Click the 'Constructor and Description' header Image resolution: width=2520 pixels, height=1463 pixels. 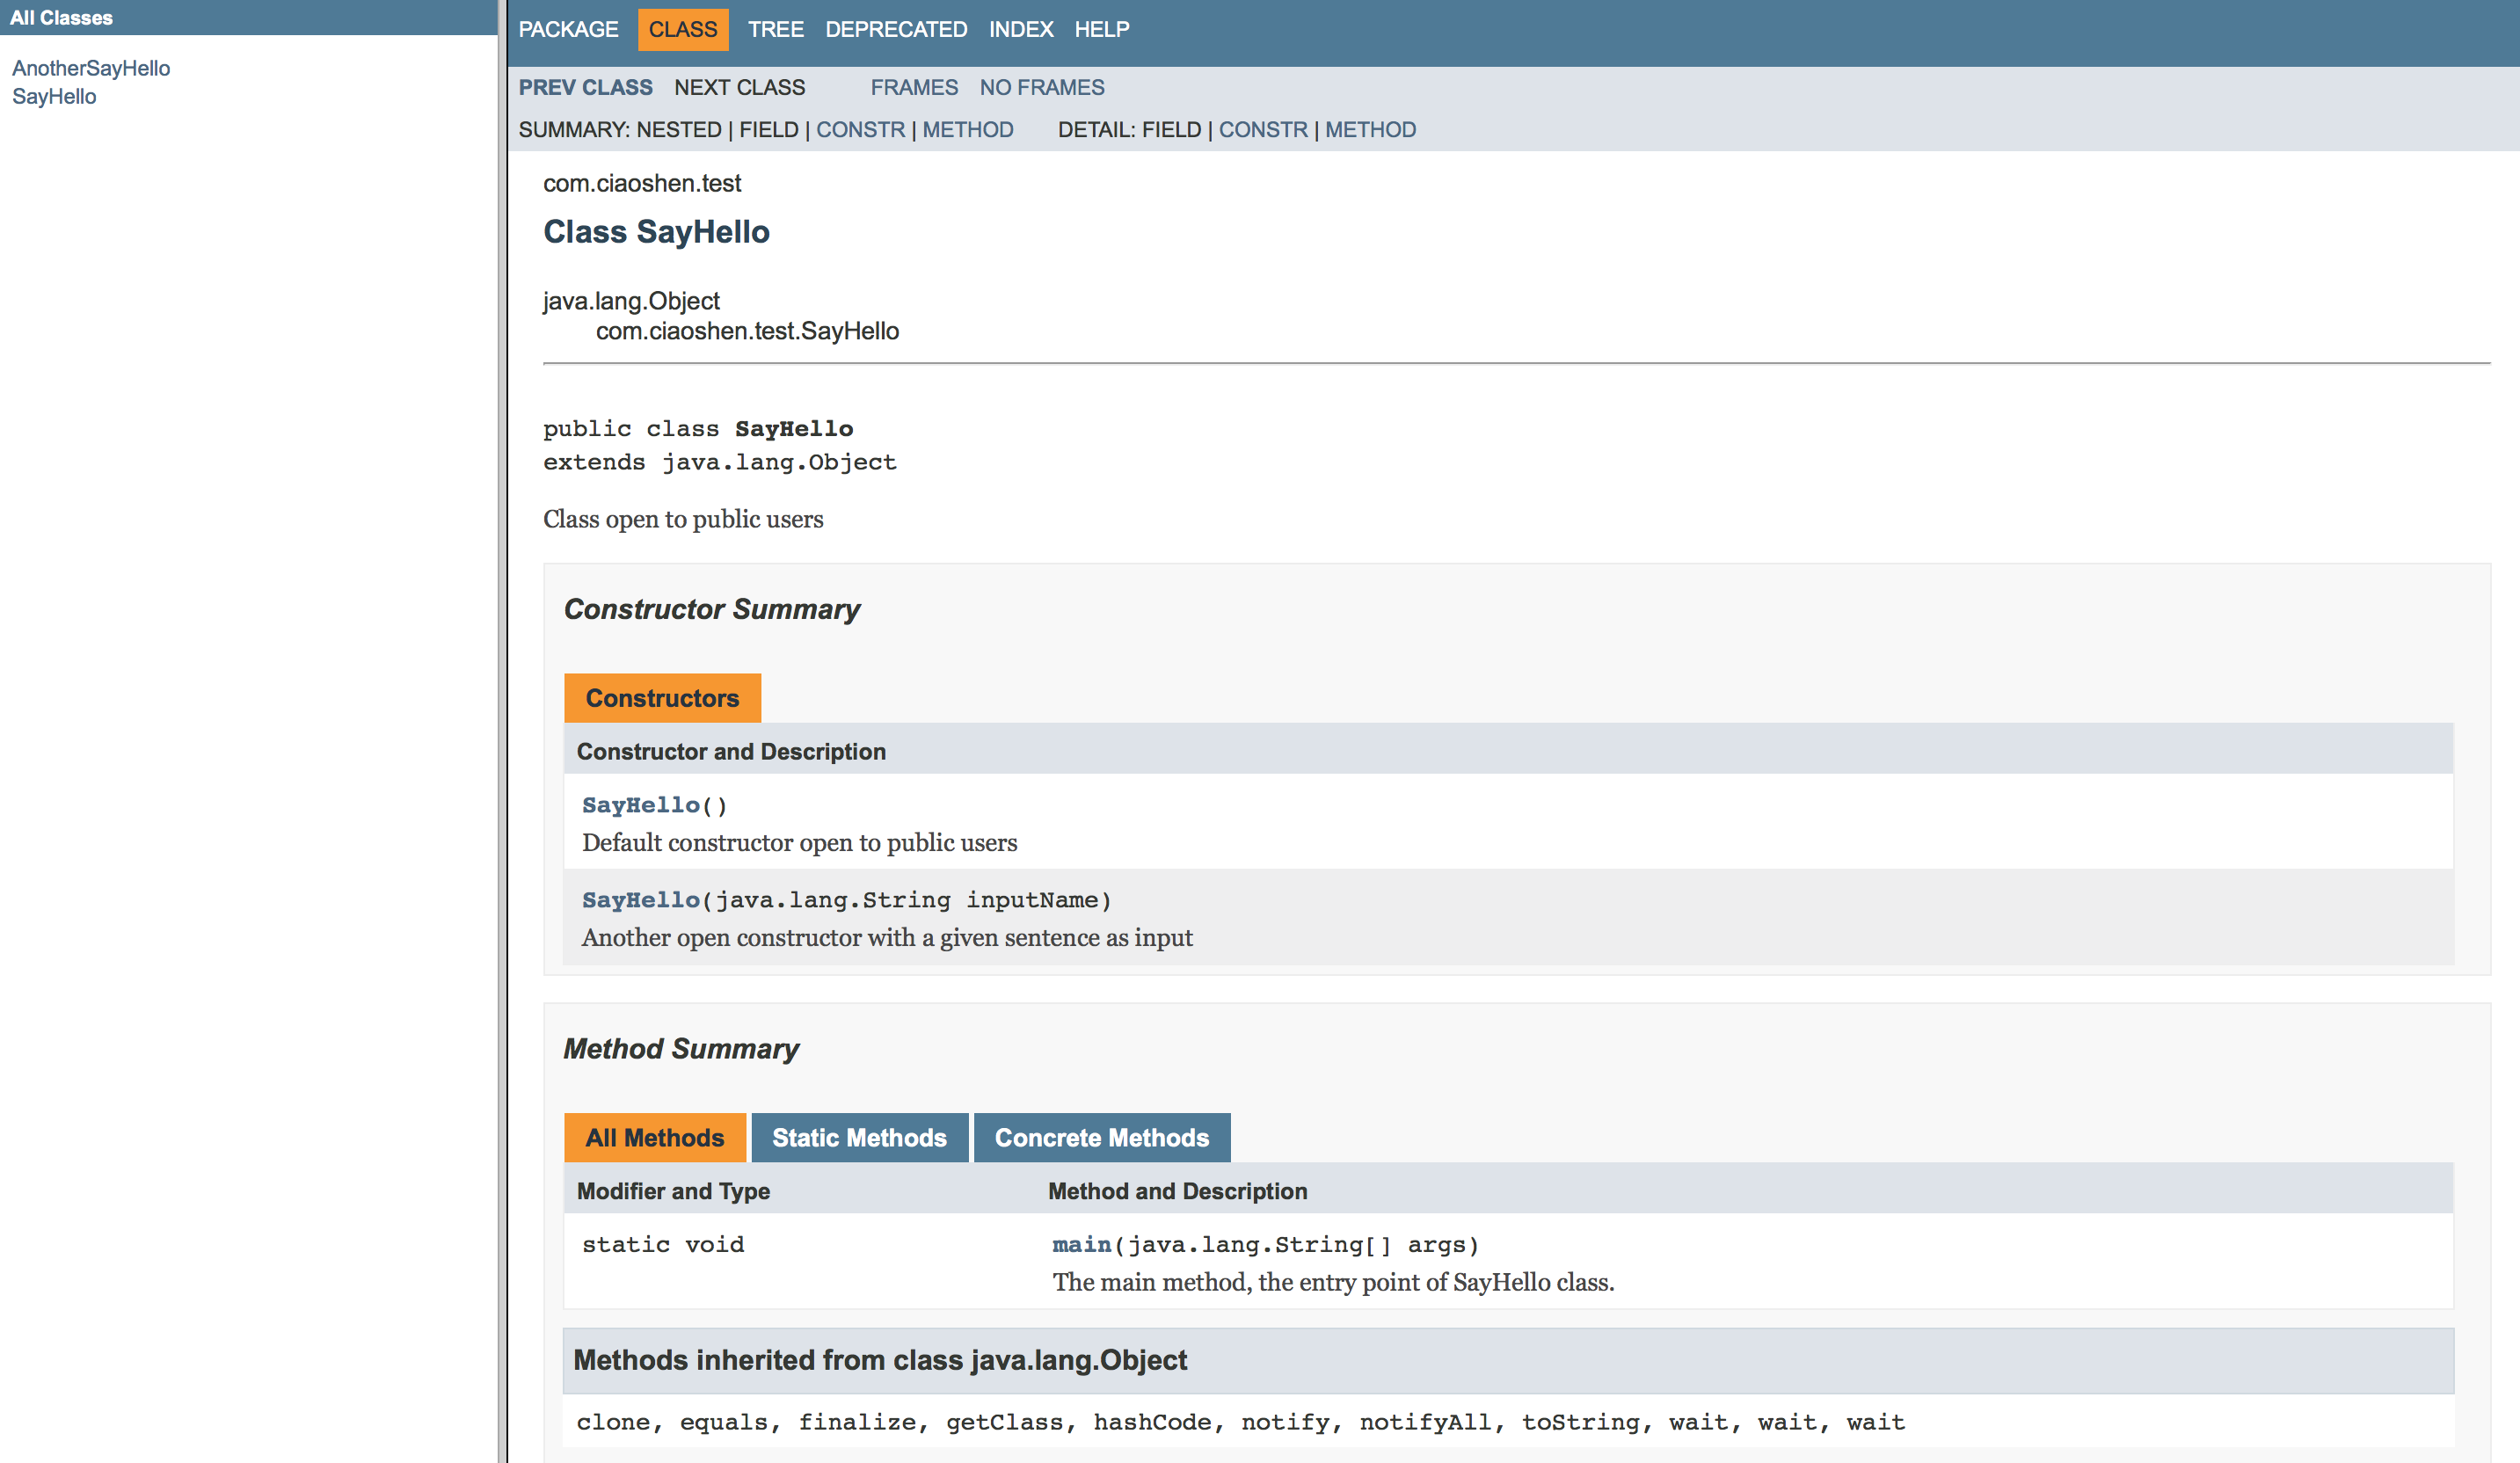[x=731, y=751]
